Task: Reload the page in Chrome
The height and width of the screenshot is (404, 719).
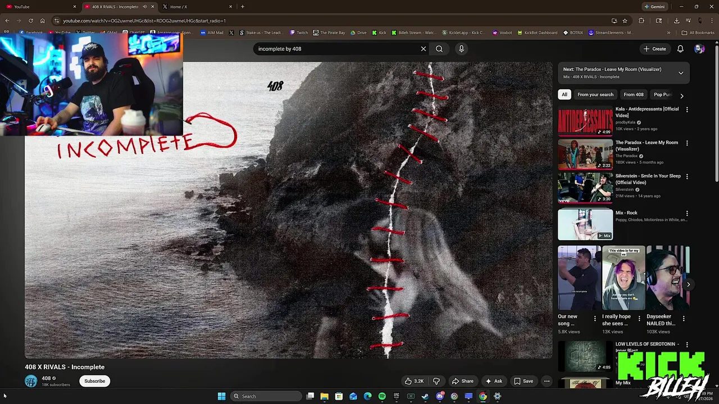Action: click(x=30, y=21)
